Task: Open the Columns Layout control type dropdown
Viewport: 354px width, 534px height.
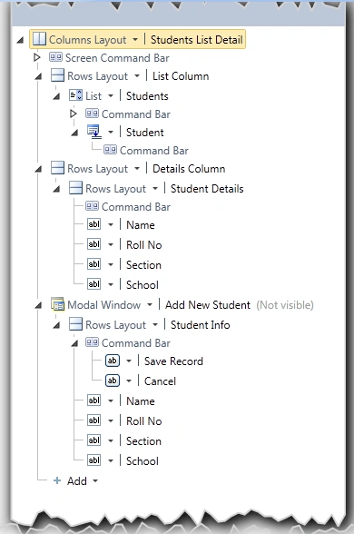Action: [x=135, y=40]
